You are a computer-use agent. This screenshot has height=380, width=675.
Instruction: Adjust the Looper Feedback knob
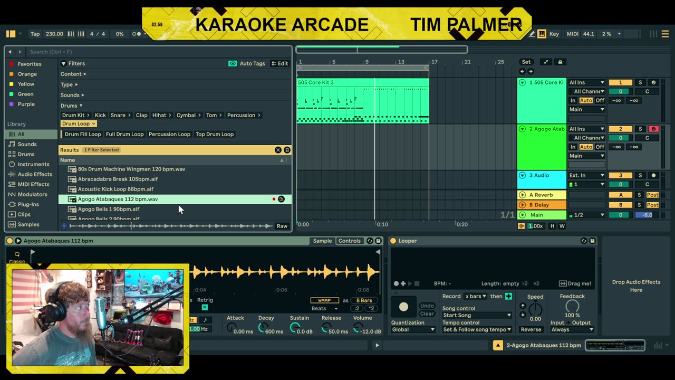[x=572, y=306]
